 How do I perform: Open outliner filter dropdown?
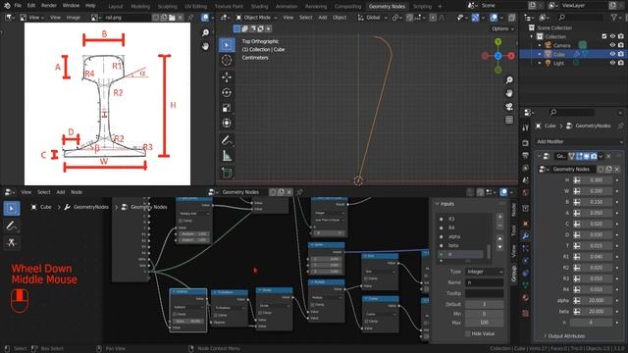coord(616,18)
